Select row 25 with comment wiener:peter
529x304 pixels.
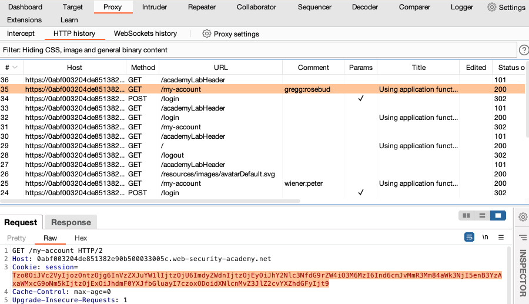tap(263, 183)
